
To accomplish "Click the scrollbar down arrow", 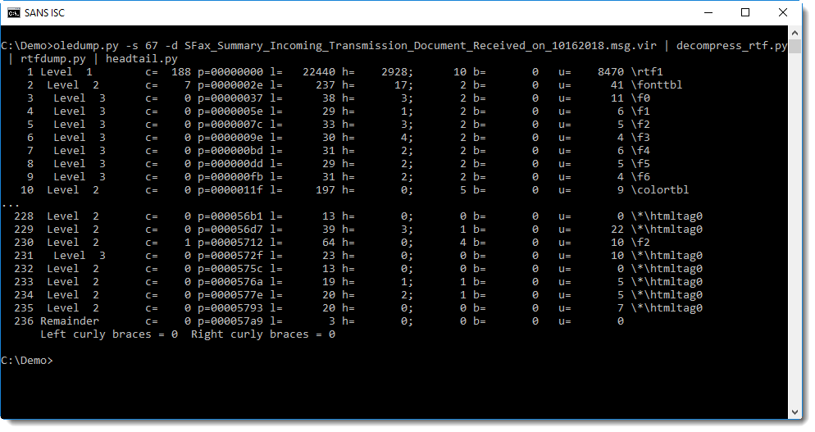I will pyautogui.click(x=795, y=412).
